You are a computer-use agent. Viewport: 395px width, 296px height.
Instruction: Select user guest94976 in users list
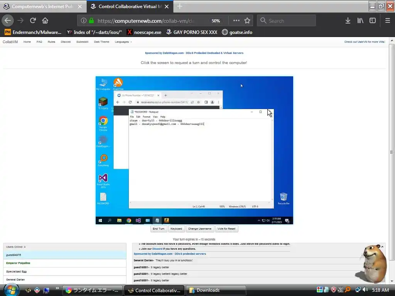65,255
